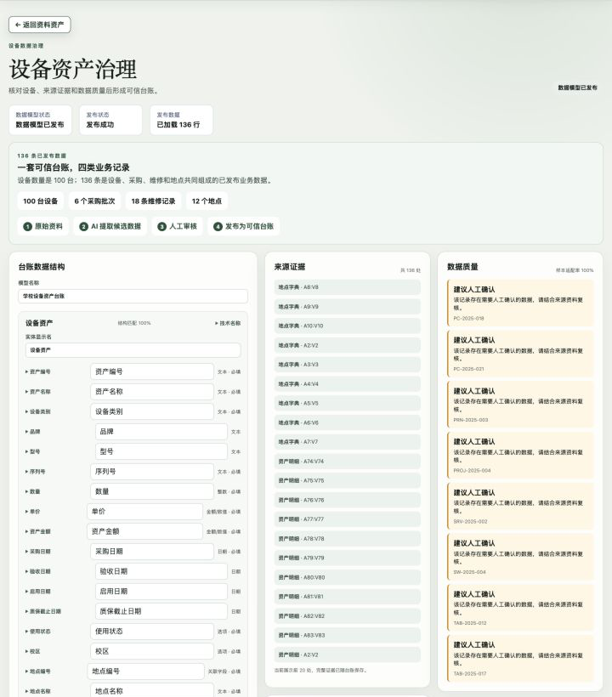Open evidence row 资产明细 · A2:V2
This screenshot has width=612, height=697.
point(347,654)
